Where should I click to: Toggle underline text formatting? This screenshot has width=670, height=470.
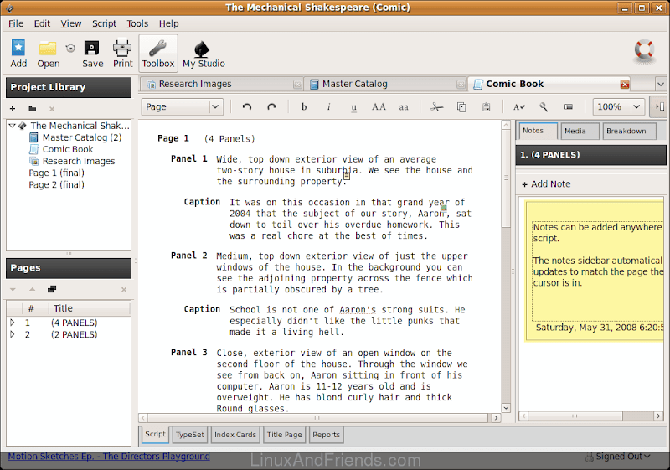353,107
